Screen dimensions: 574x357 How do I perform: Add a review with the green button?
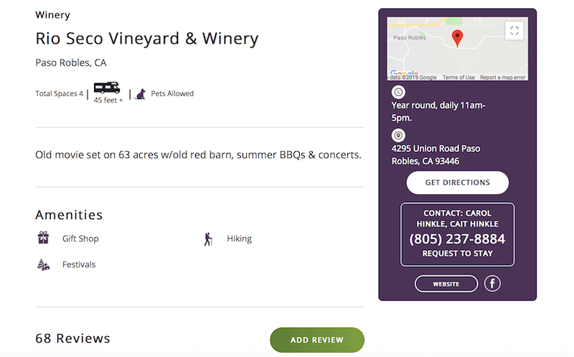(317, 340)
